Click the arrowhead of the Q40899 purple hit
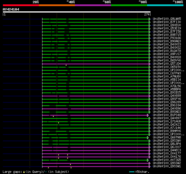186x174 pixels. pos(150,96)
